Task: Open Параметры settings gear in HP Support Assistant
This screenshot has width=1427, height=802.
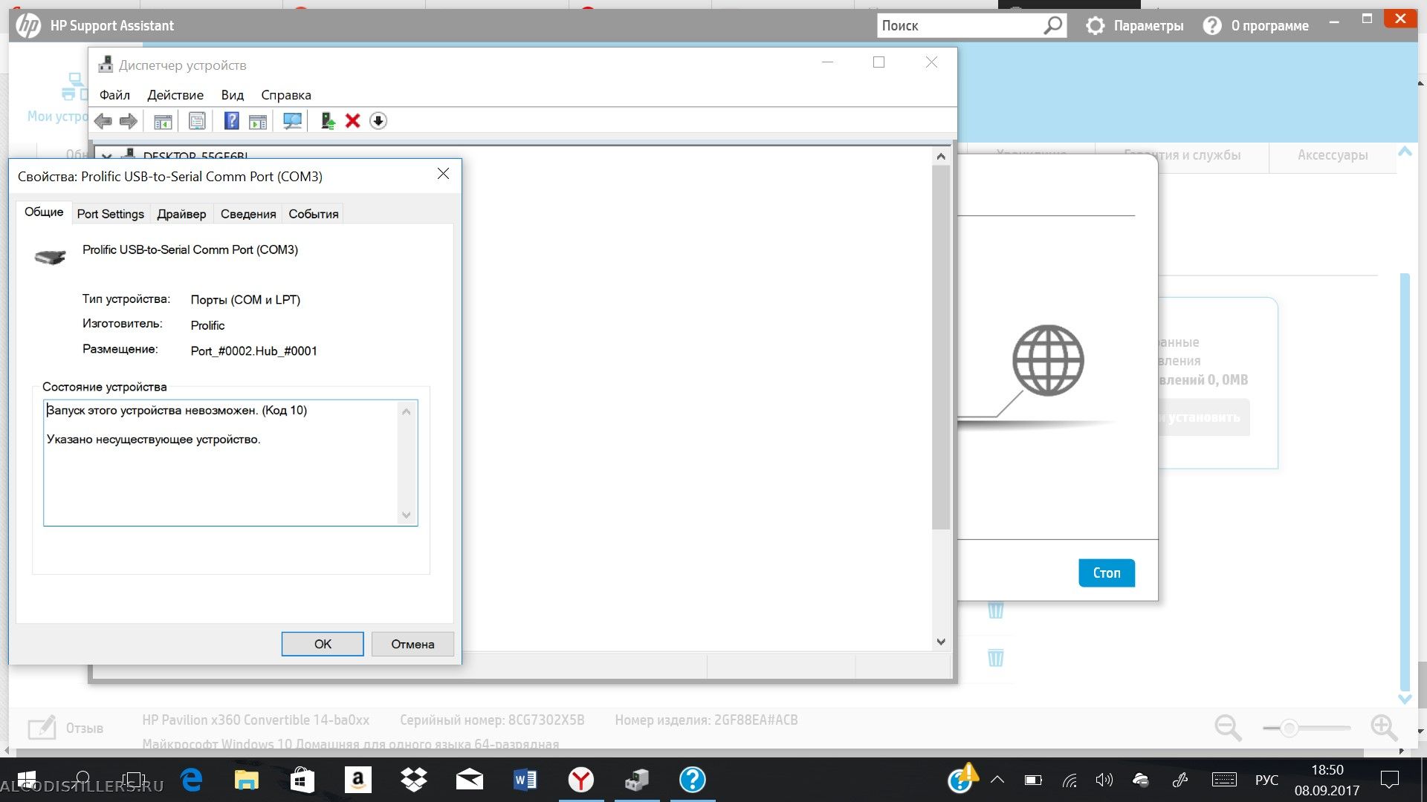Action: (1135, 26)
